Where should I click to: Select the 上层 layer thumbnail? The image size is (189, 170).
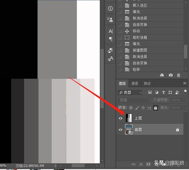129,118
